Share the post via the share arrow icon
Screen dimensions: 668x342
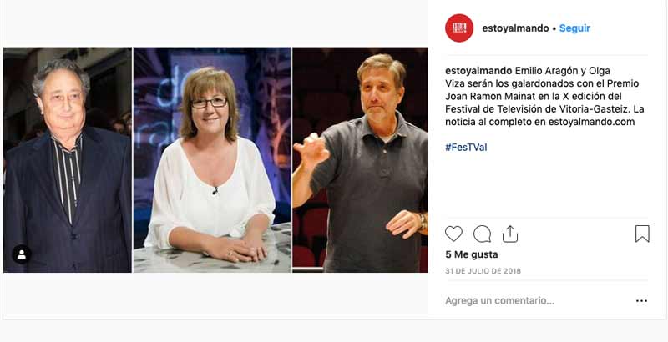tap(510, 234)
